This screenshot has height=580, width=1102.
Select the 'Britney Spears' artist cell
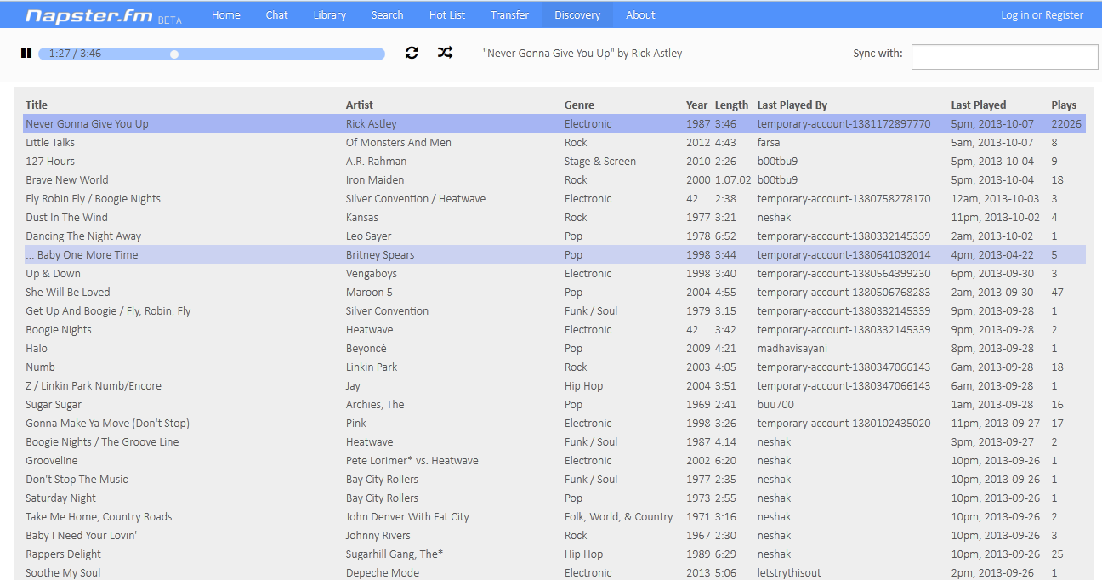(379, 255)
